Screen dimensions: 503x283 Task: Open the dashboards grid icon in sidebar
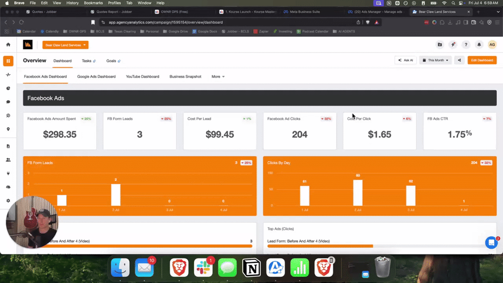tap(7, 61)
